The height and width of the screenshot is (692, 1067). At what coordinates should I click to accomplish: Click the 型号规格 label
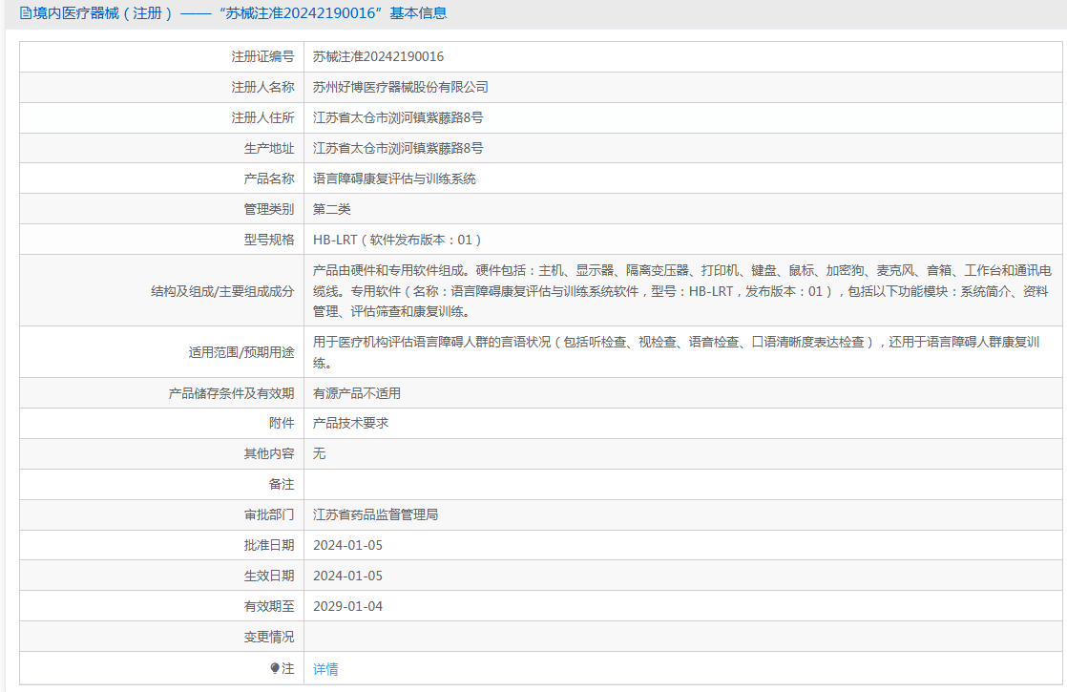click(x=269, y=241)
